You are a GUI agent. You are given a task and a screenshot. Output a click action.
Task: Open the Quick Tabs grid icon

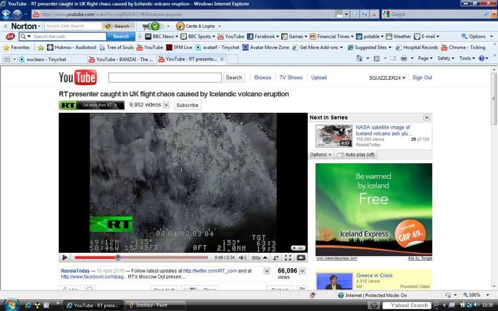7,59
